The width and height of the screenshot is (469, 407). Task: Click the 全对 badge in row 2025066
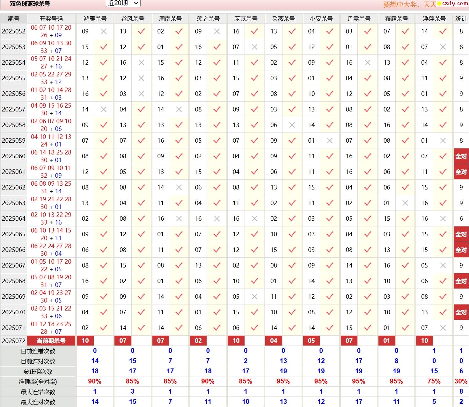coord(461,250)
